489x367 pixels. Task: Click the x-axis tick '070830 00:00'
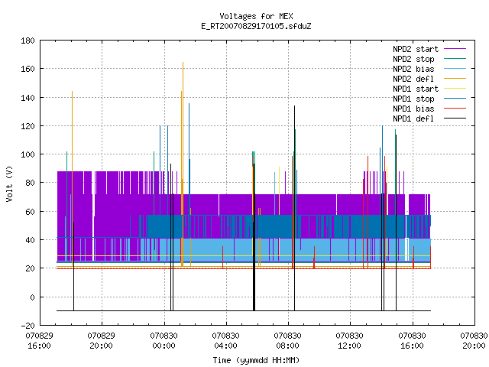click(x=164, y=341)
